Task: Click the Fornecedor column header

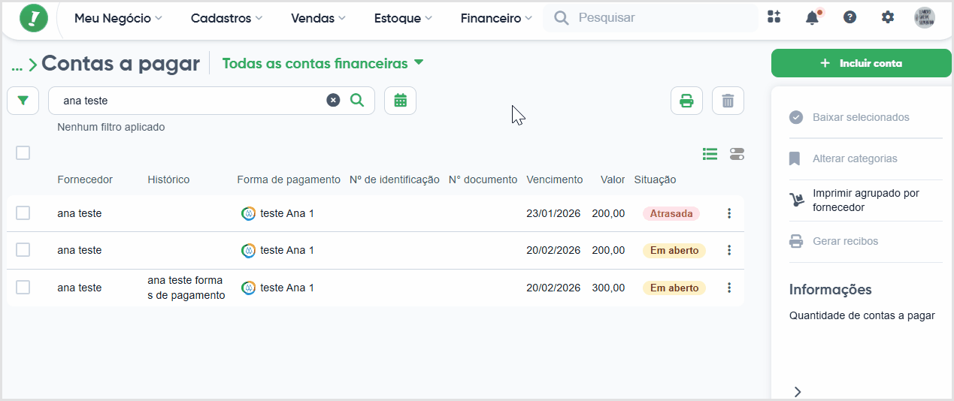Action: click(x=85, y=180)
